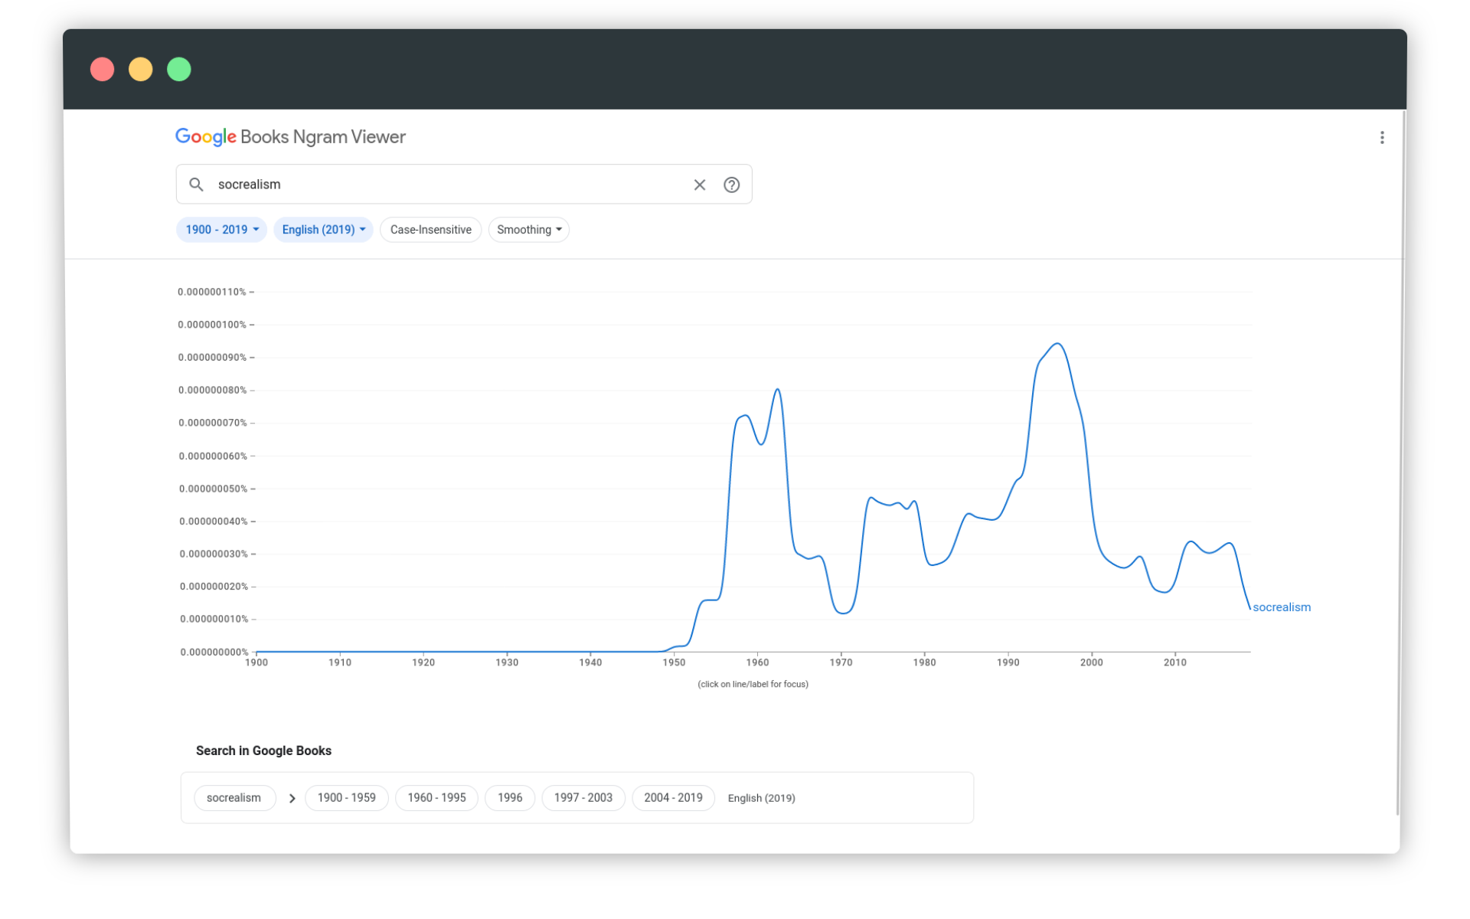Open the 1900 - 1959 Google Books link
The height and width of the screenshot is (919, 1470).
coord(346,798)
